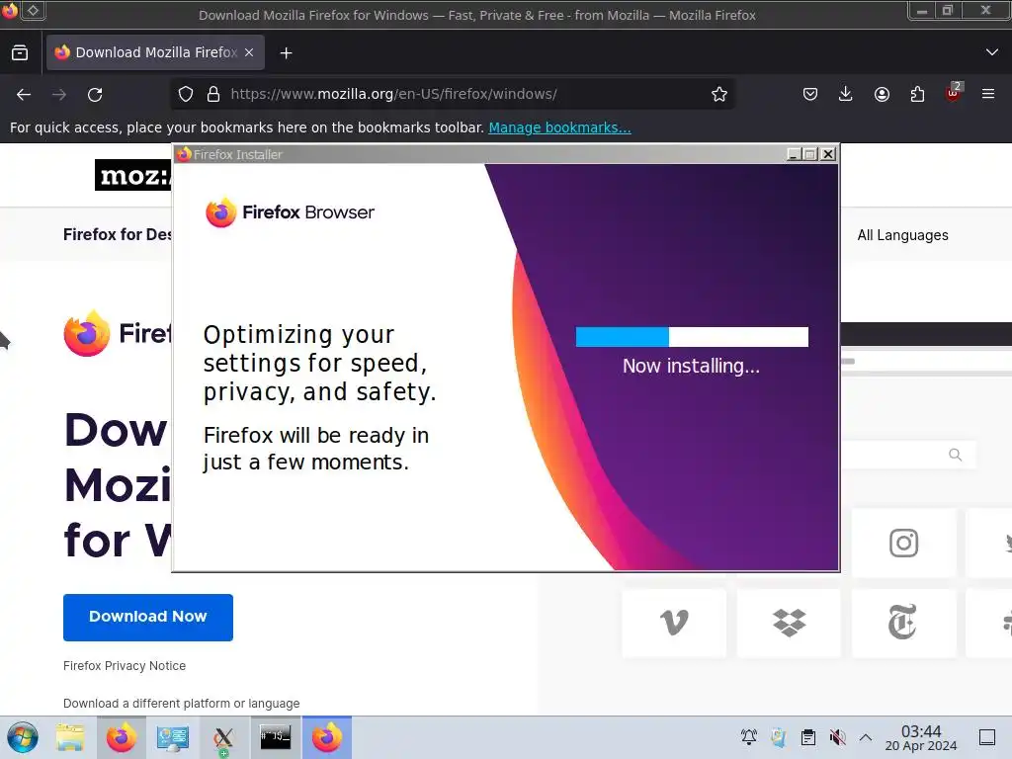The image size is (1012, 759).
Task: Open the system settings taskbar icon
Action: pos(172,737)
